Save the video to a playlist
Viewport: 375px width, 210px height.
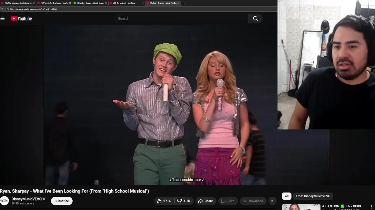tap(228, 201)
